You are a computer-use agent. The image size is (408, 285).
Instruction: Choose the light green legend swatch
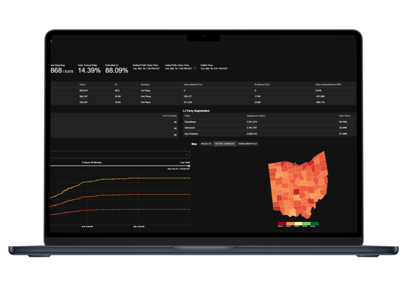click(x=306, y=224)
